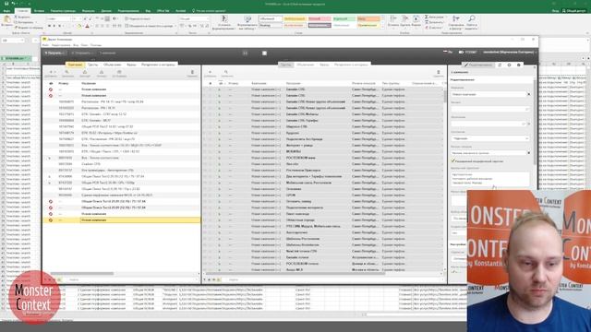Click Импорт icon in campaigns toolbar
This screenshot has height=332, width=591.
point(102,72)
